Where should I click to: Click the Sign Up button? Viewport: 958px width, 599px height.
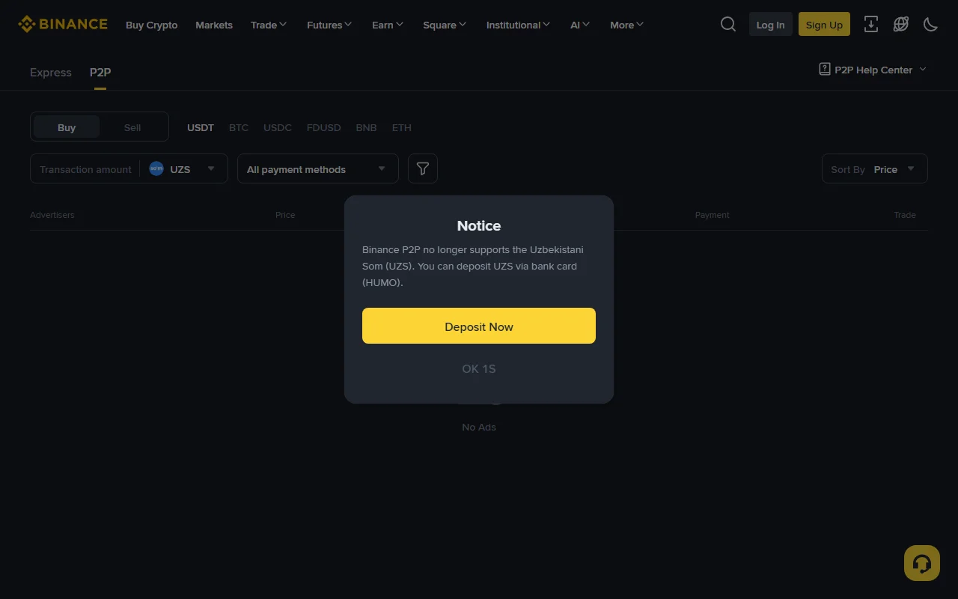coord(824,24)
